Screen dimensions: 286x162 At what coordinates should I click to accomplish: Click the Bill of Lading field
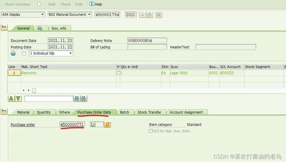[x=147, y=47]
